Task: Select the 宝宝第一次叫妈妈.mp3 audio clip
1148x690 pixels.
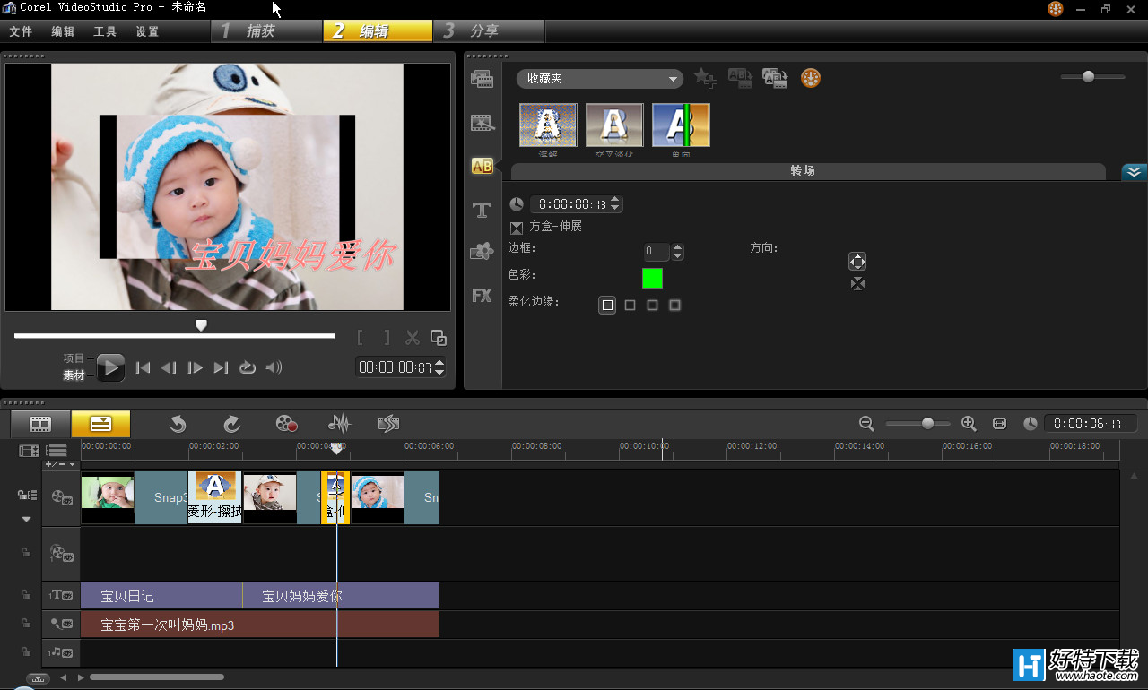Action: pyautogui.click(x=260, y=625)
